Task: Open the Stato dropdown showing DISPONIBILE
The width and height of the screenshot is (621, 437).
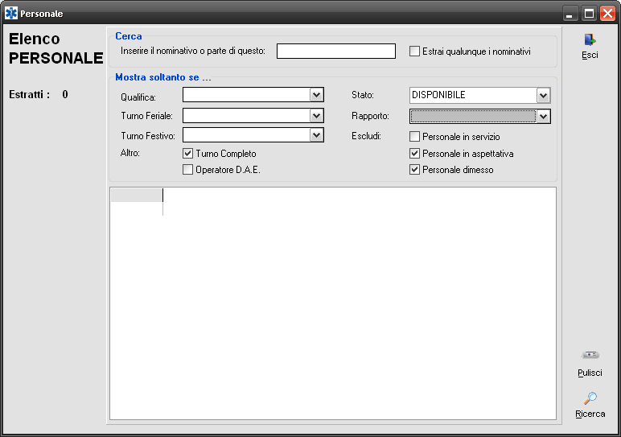Action: 543,95
